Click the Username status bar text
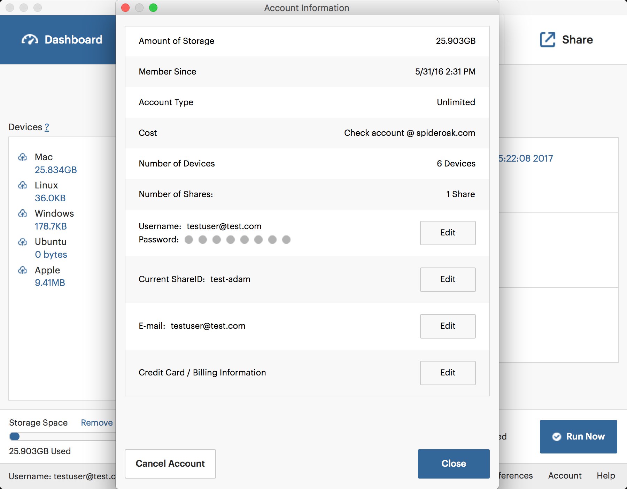Screen dimensions: 627x489 pos(62,476)
